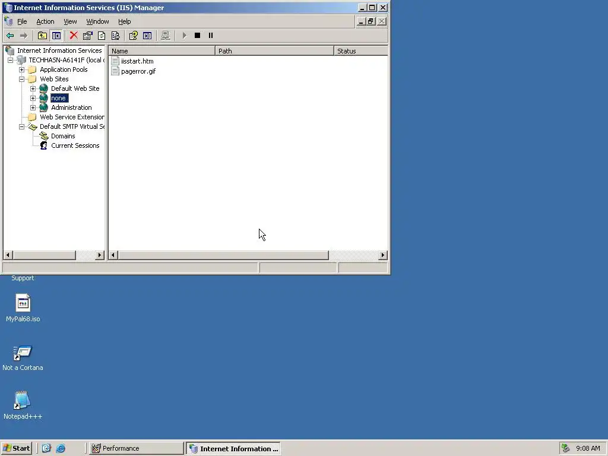
Task: Click the tree pane scroll left arrow
Action: pyautogui.click(x=8, y=255)
